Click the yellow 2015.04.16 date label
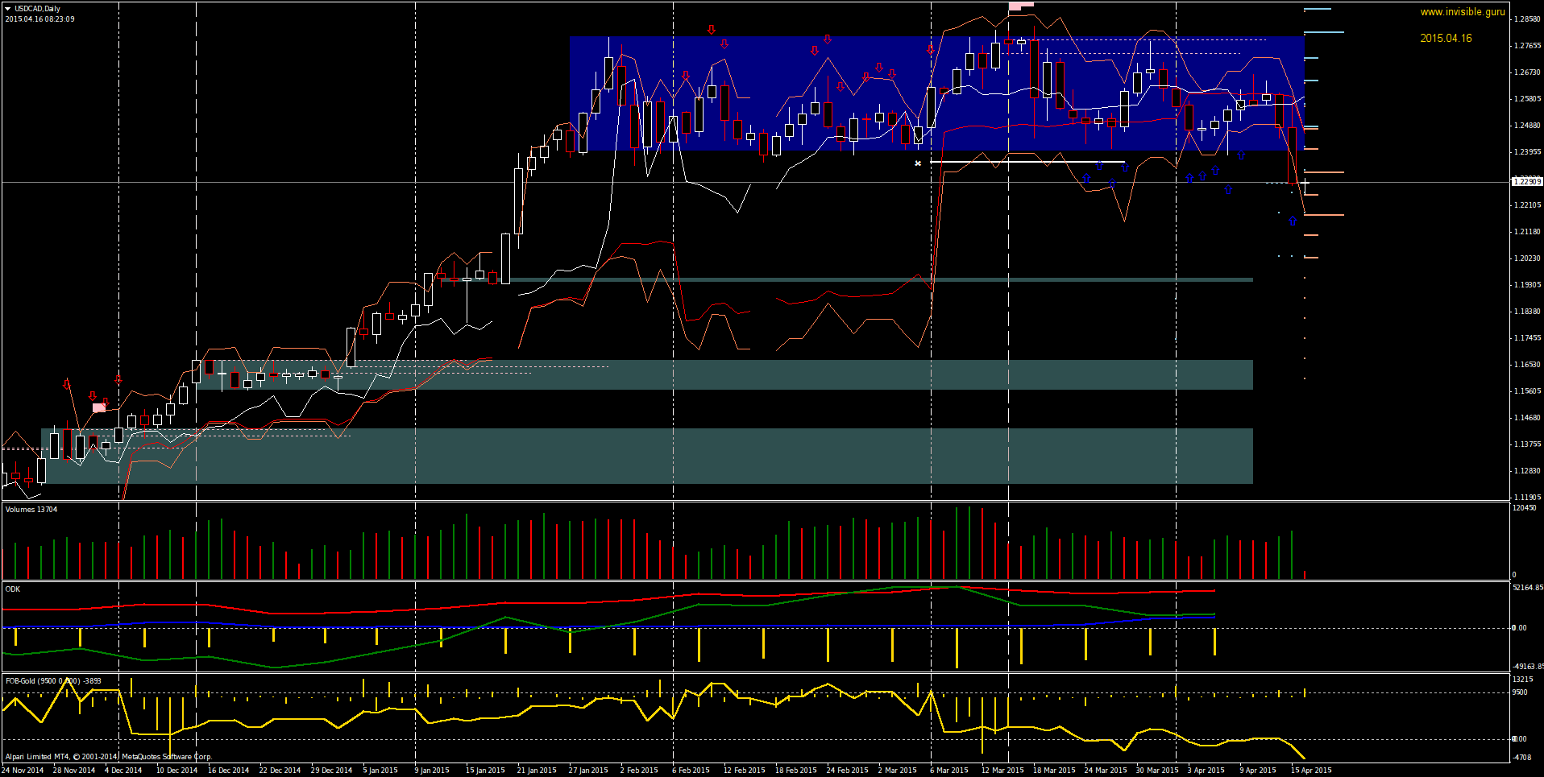The height and width of the screenshot is (777, 1544). click(1446, 38)
